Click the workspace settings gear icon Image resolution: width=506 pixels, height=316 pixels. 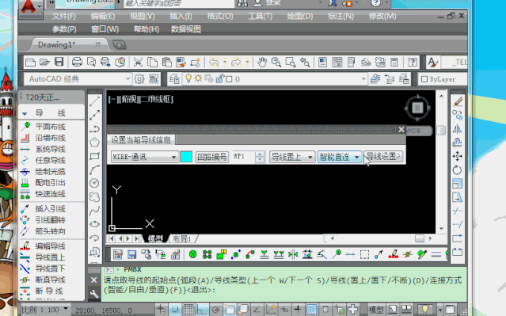point(139,79)
